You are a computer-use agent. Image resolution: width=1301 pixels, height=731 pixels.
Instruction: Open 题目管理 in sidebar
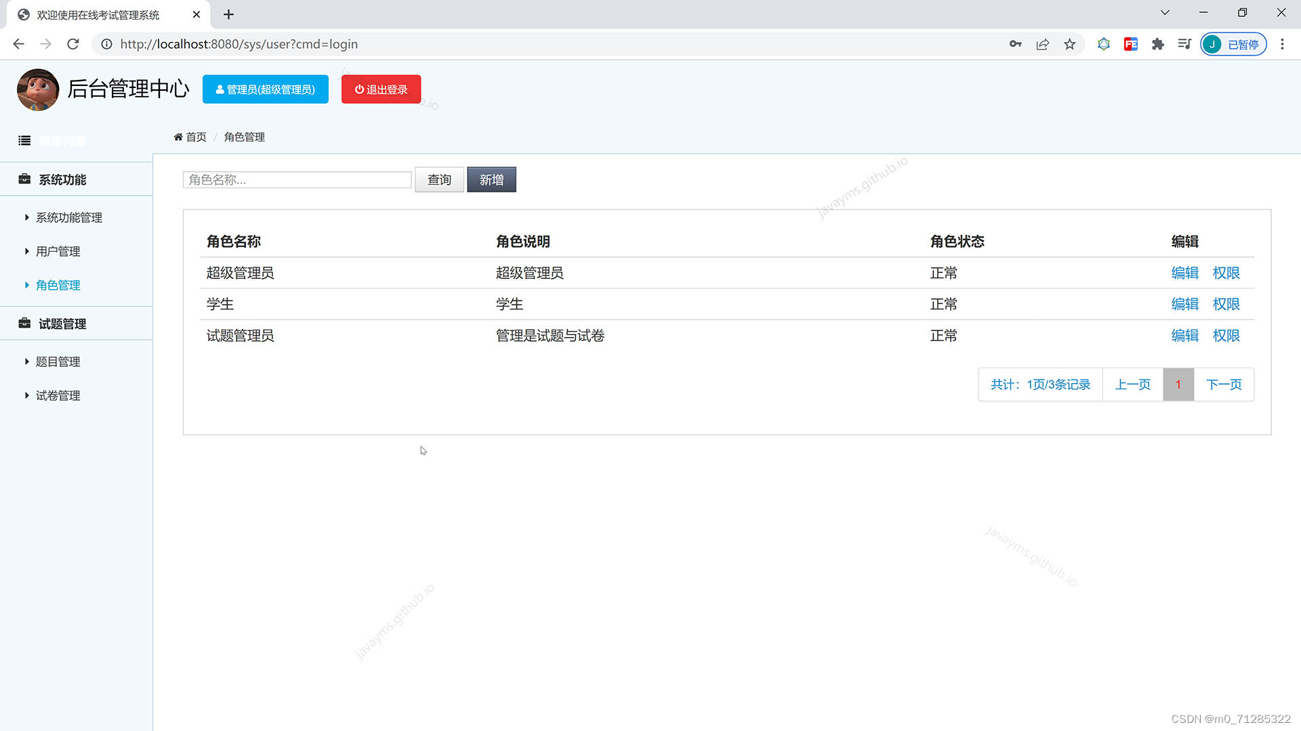[x=58, y=361]
